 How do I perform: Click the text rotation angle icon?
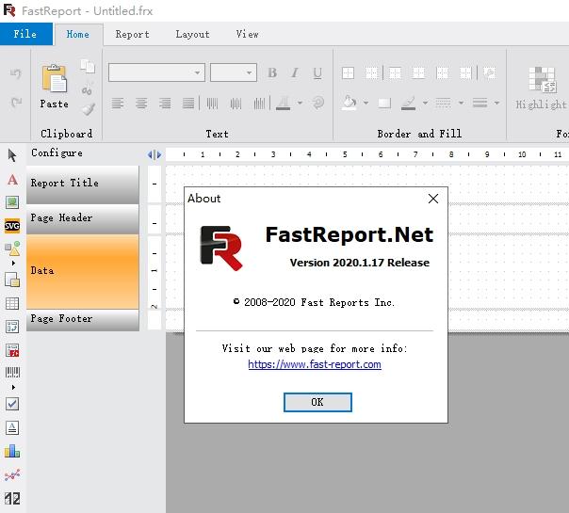point(317,103)
